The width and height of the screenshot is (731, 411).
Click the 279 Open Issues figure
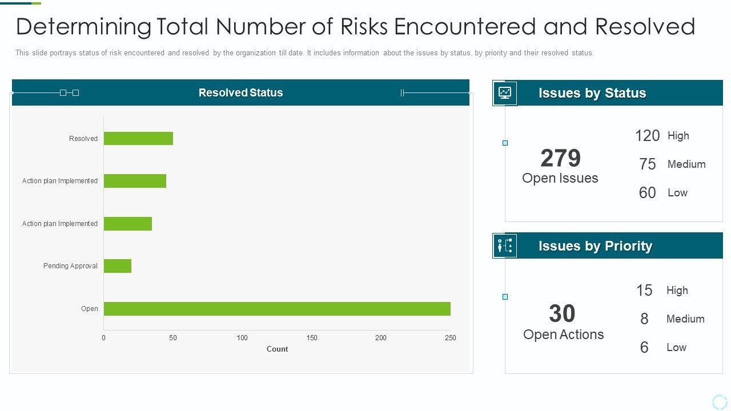(560, 159)
